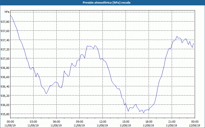Click the 12/08/19 date label

pyautogui.click(x=194, y=125)
